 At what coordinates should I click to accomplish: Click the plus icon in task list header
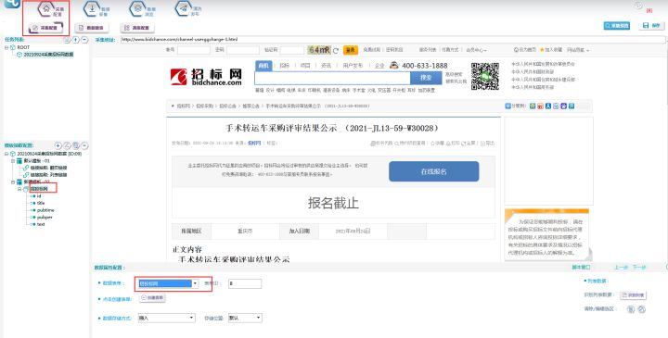tap(75, 40)
